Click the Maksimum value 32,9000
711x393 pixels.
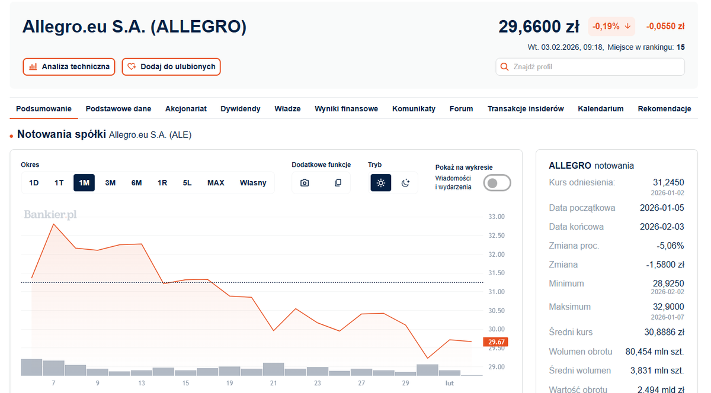[x=668, y=307]
